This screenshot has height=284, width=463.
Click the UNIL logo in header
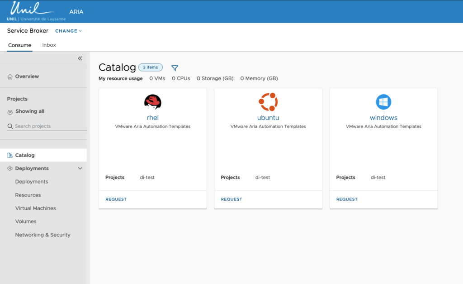click(x=36, y=11)
